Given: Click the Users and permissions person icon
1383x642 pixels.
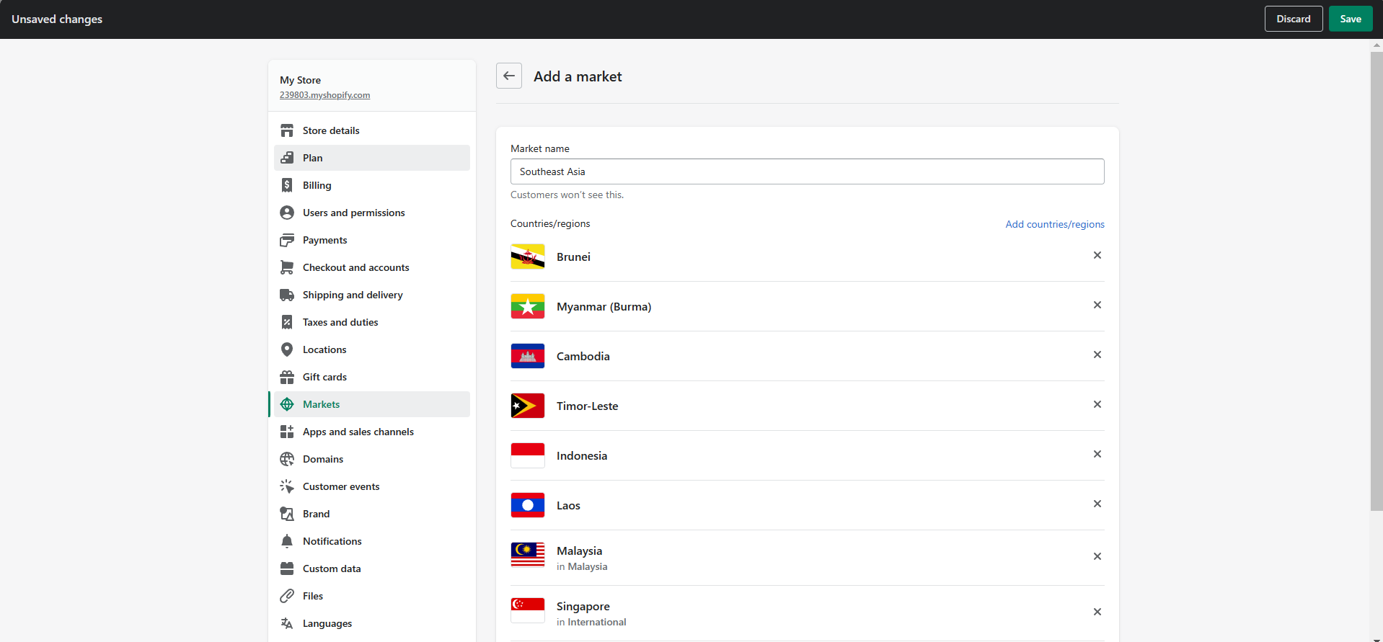Looking at the screenshot, I should pyautogui.click(x=287, y=213).
